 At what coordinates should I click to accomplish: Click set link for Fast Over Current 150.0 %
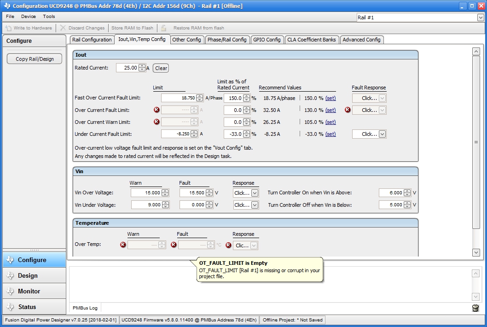click(330, 98)
